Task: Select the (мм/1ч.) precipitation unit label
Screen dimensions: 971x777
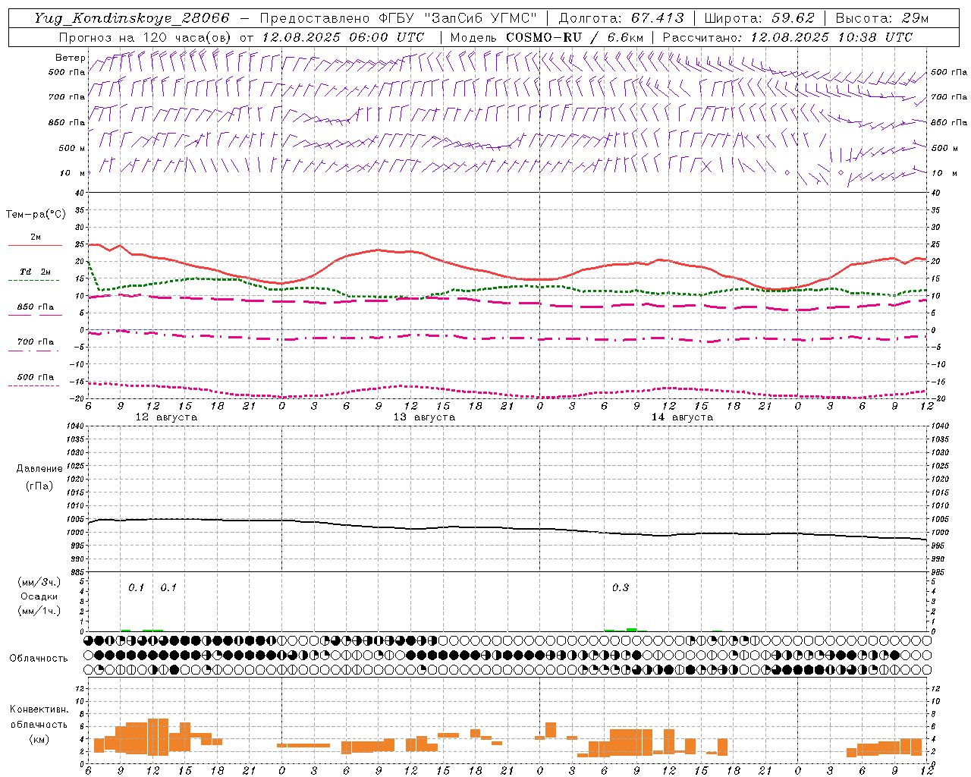Action: pos(39,611)
